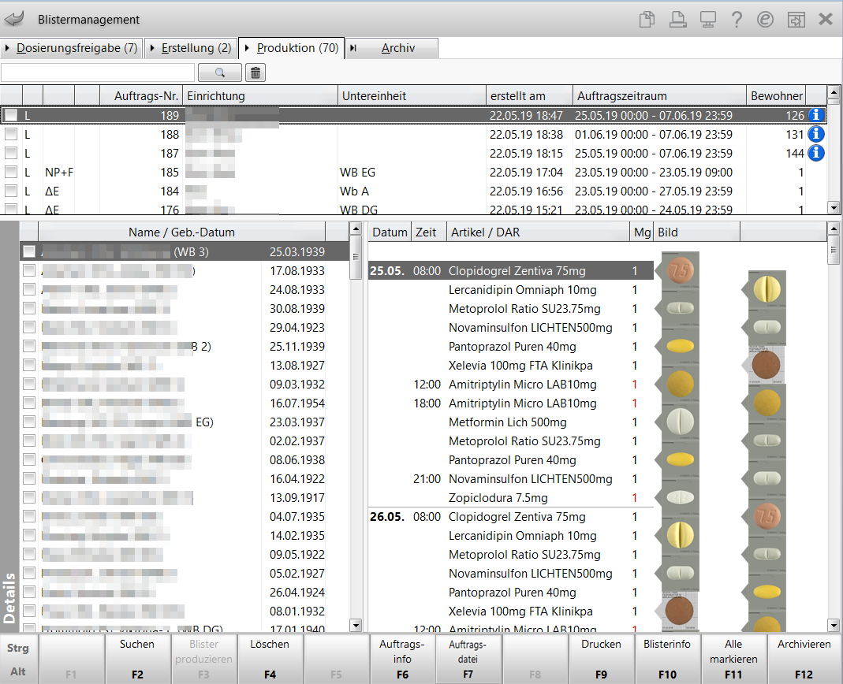
Task: Click the Suchen F2 button
Action: pos(137,659)
